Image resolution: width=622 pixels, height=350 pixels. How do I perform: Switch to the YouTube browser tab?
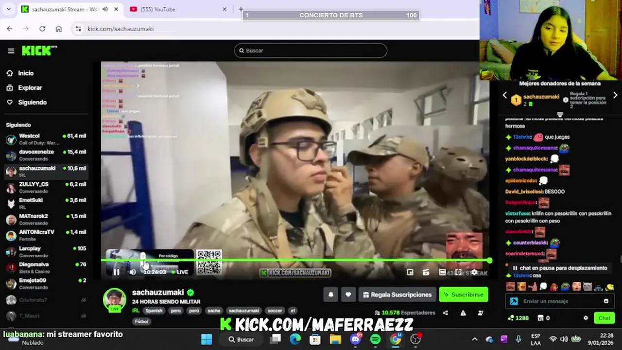(178, 9)
